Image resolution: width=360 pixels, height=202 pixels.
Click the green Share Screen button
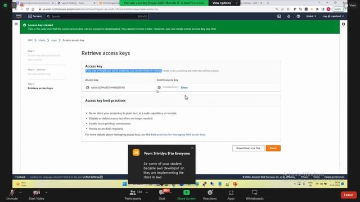tap(186, 195)
